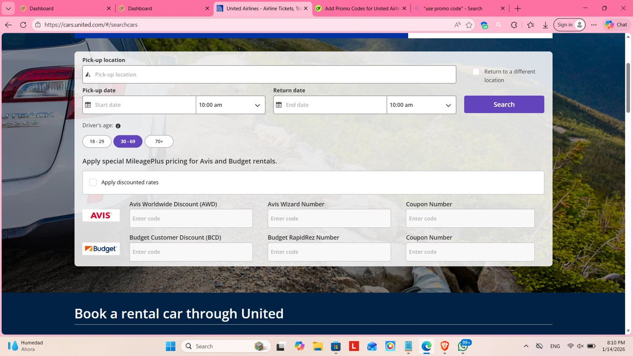Switch input language ENG indicator
This screenshot has height=356, width=633.
555,346
